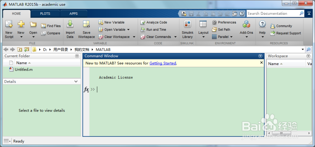Expand the Parallel dropdown arrow
315x147 pixels.
pyautogui.click(x=232, y=37)
